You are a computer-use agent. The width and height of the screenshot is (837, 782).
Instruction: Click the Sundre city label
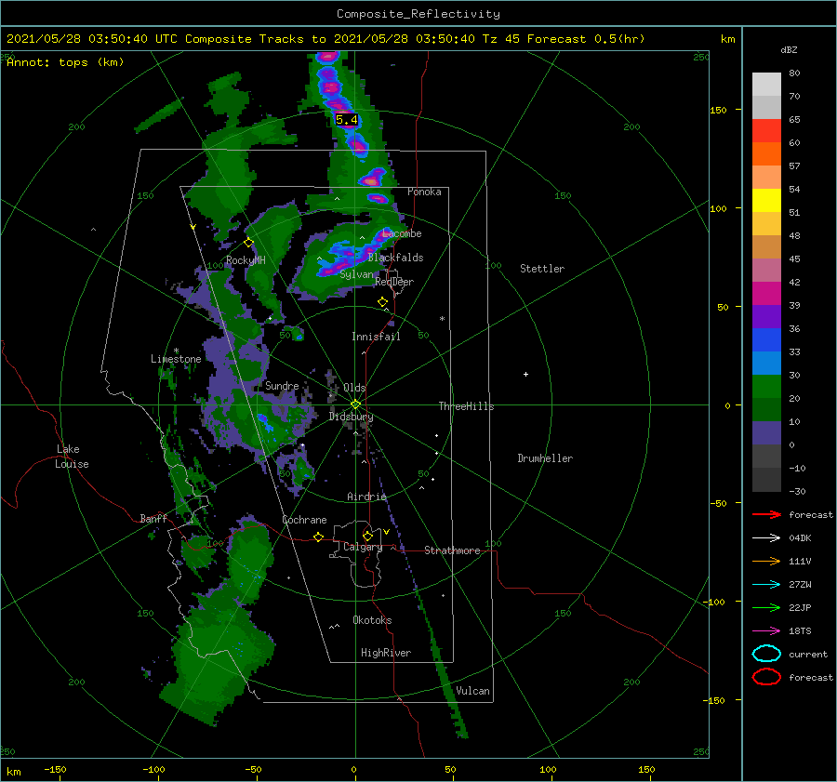click(x=282, y=385)
